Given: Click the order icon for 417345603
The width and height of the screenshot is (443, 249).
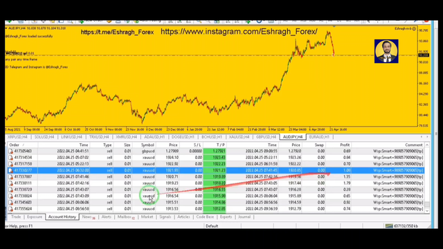Looking at the screenshot, I should point(10,203).
